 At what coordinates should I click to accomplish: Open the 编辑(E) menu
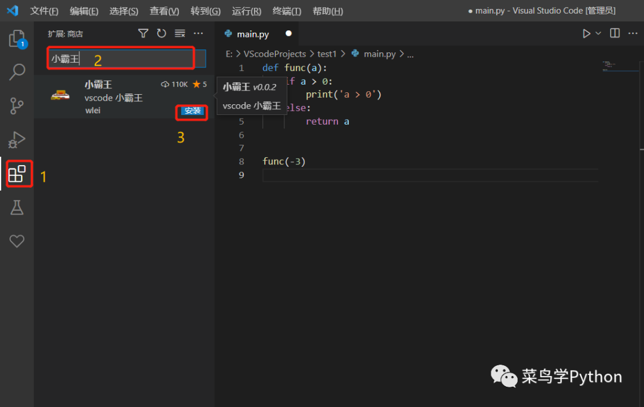pyautogui.click(x=84, y=11)
